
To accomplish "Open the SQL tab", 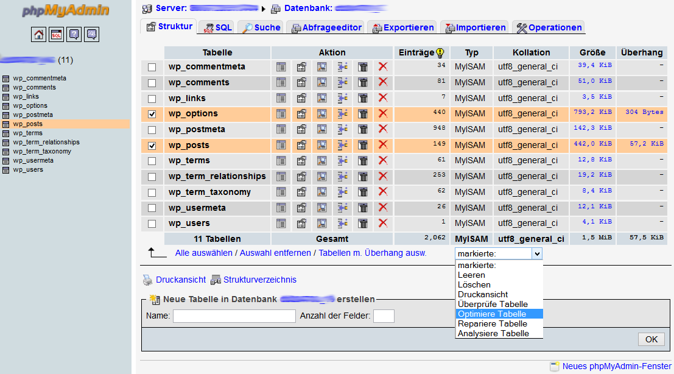I will click(x=217, y=27).
